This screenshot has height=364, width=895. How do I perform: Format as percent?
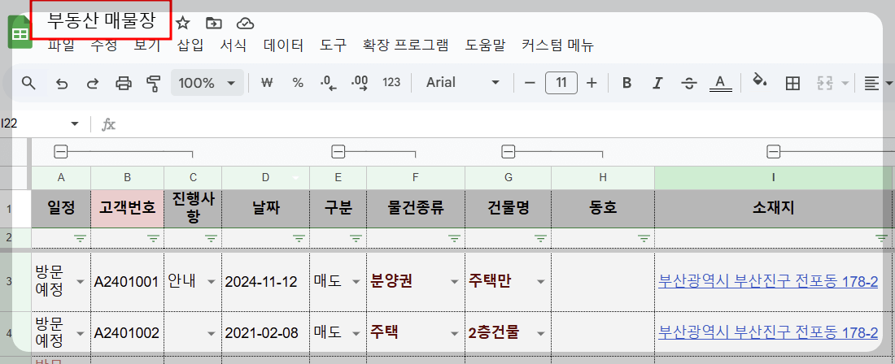click(297, 83)
